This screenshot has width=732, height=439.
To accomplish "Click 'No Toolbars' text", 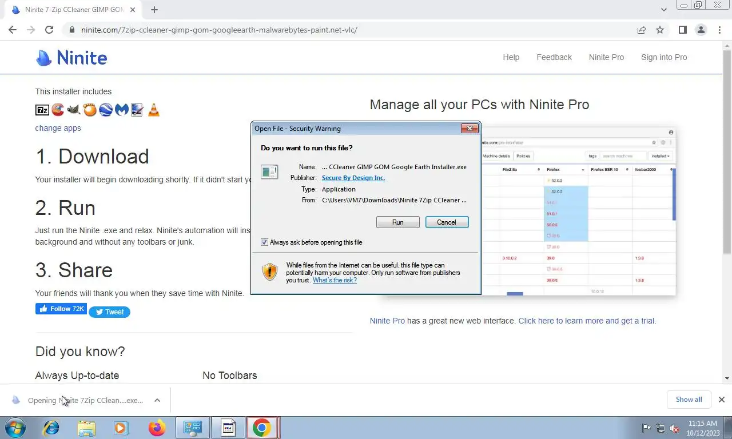I will [x=230, y=376].
